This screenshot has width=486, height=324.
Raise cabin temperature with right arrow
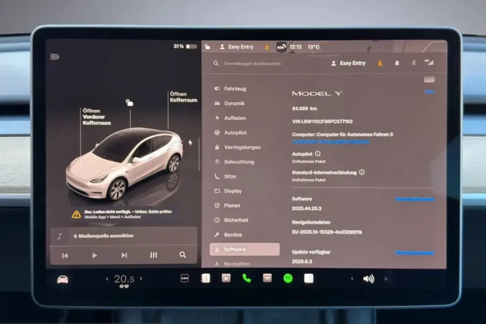pyautogui.click(x=141, y=279)
